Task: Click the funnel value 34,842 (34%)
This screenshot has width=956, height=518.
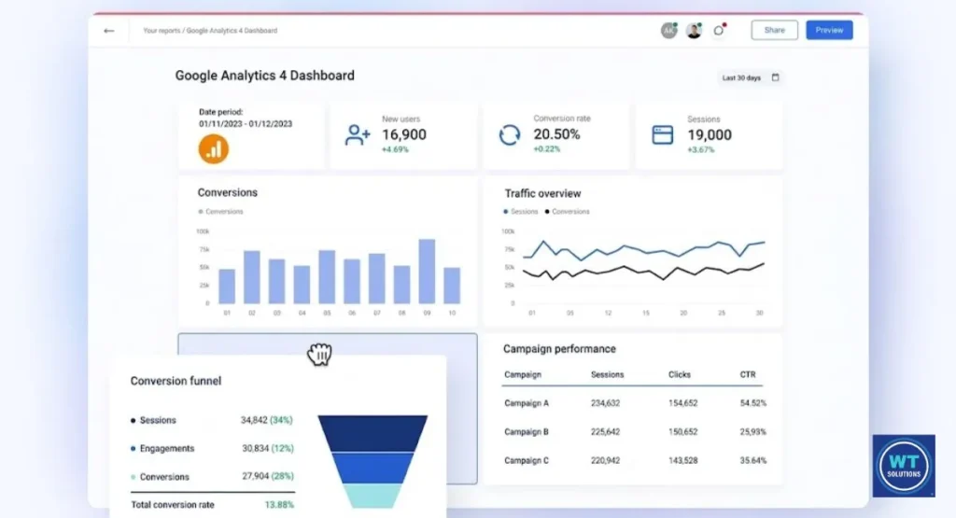Action: [266, 420]
